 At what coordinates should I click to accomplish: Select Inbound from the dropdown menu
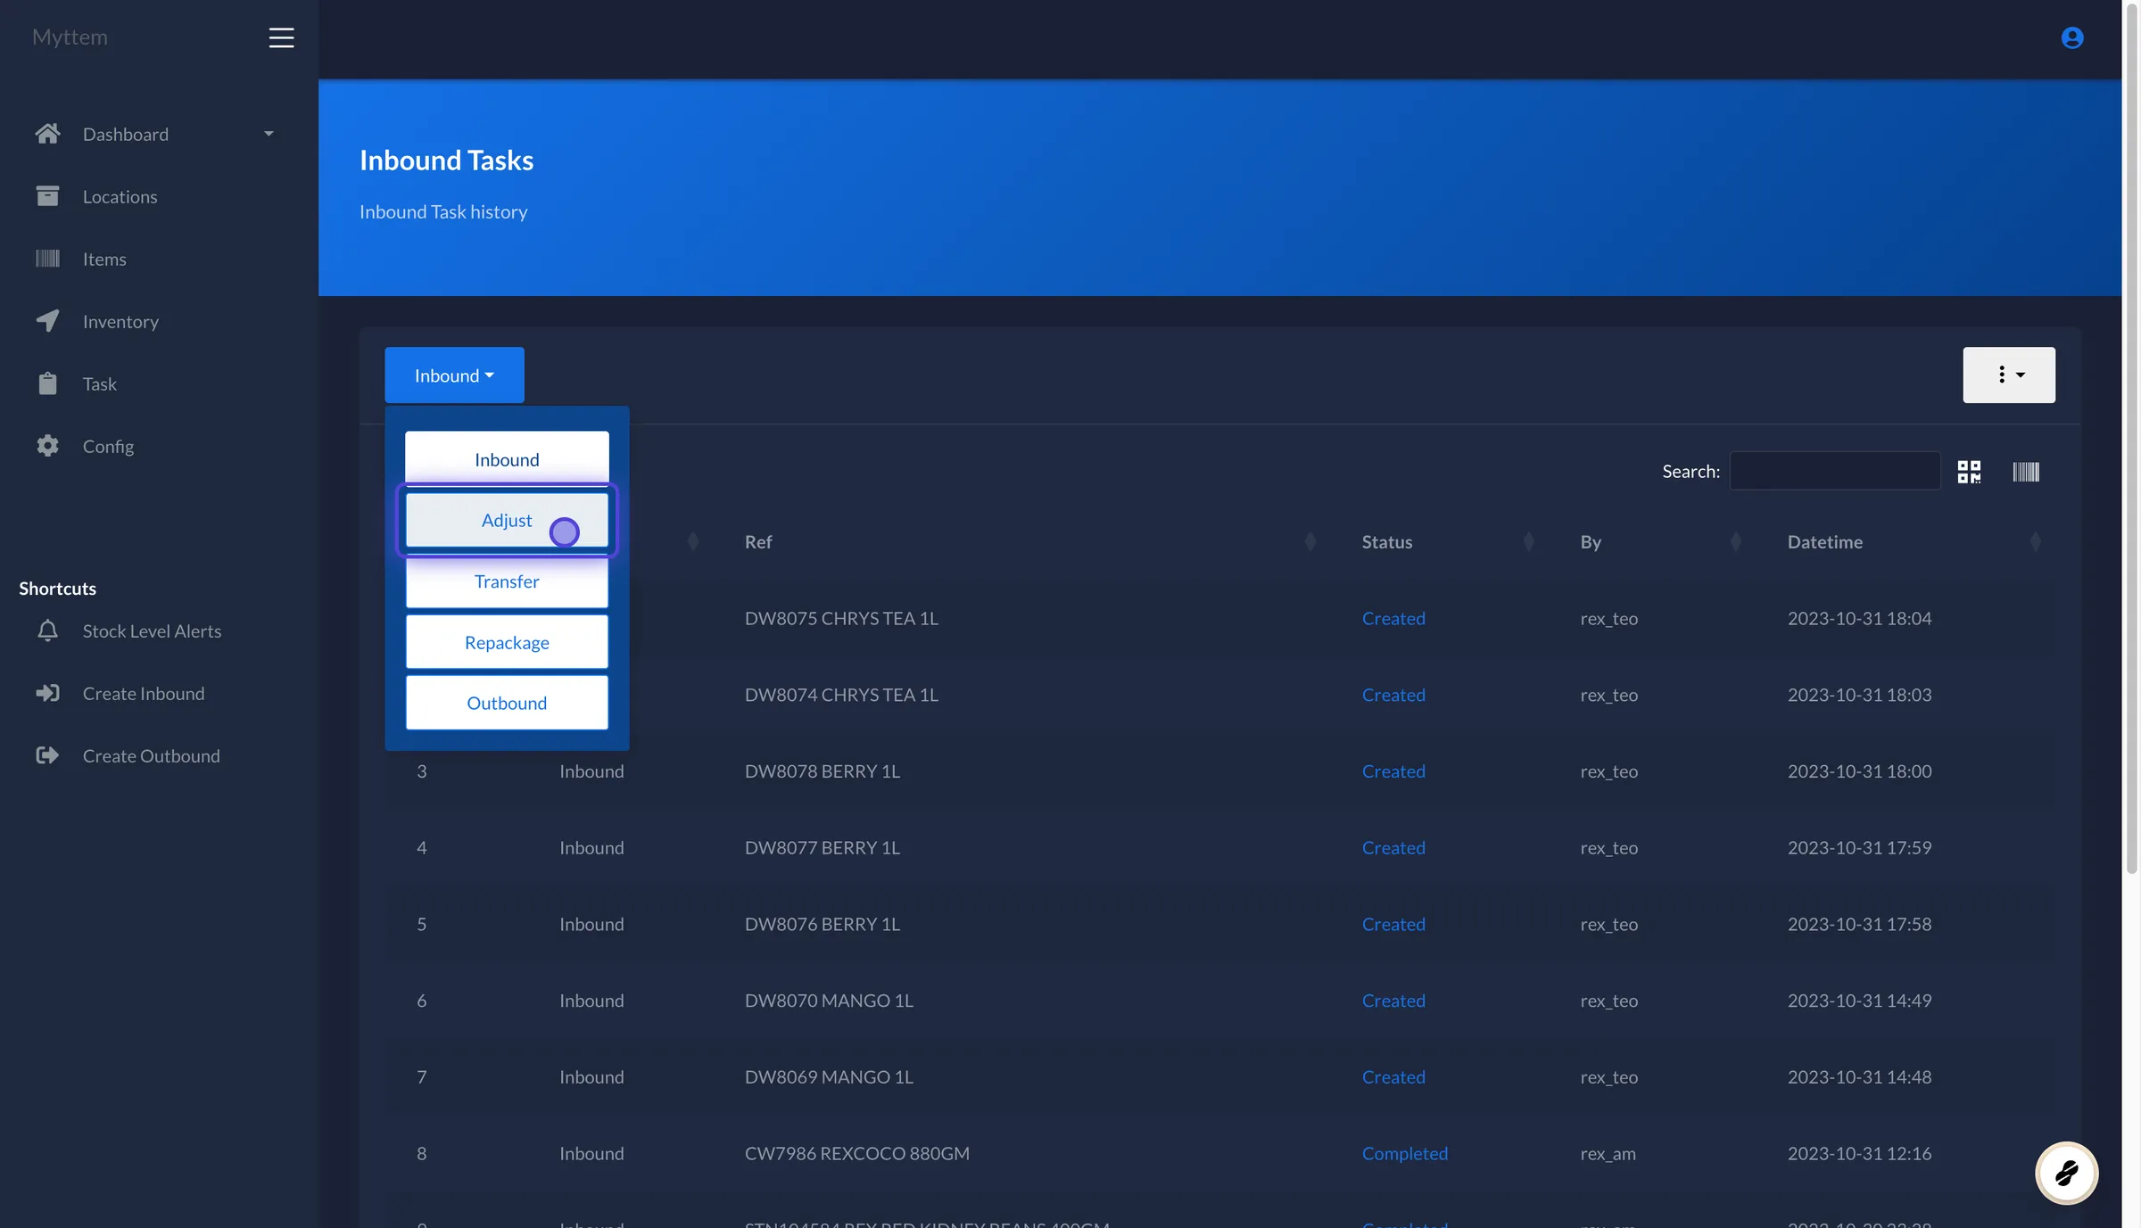click(507, 459)
